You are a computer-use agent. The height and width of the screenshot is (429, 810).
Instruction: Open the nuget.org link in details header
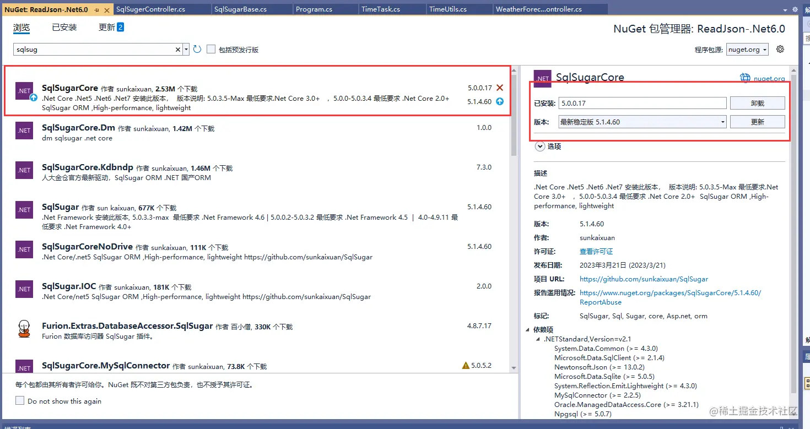pyautogui.click(x=769, y=78)
